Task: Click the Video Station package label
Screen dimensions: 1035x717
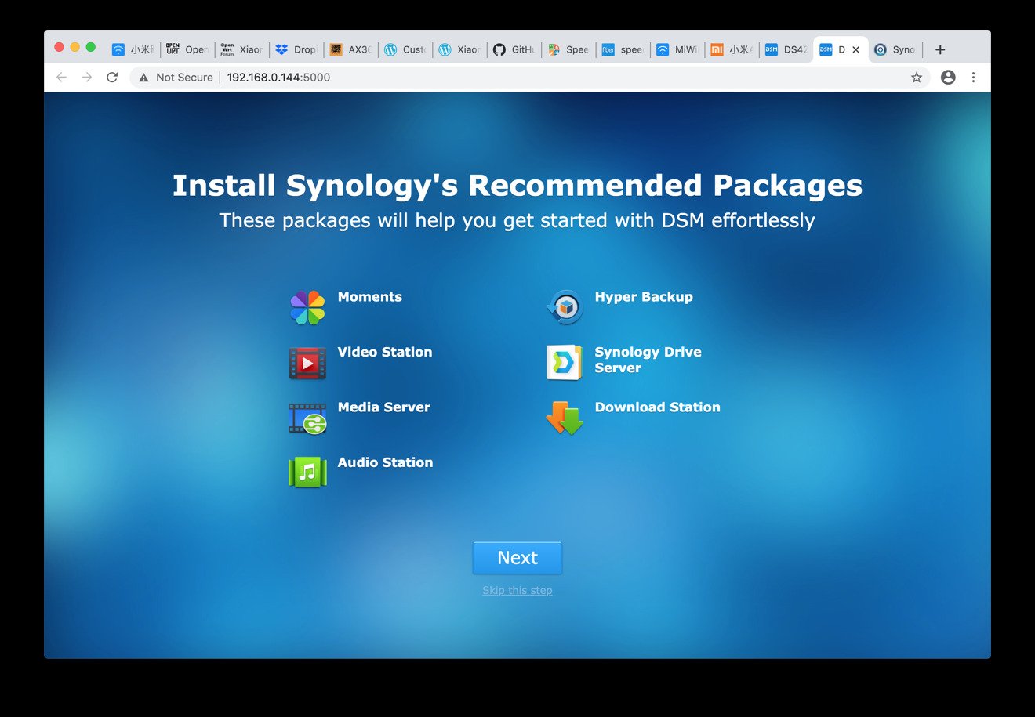Action: click(385, 352)
